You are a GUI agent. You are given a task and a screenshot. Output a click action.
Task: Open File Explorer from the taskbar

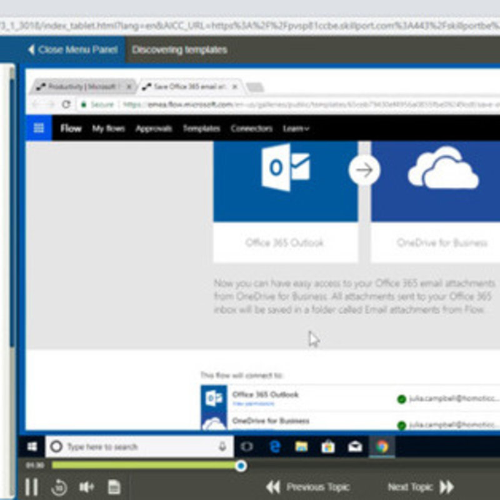click(301, 446)
